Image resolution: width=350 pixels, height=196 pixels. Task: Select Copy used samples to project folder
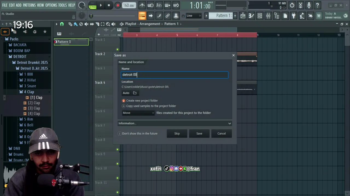click(124, 106)
